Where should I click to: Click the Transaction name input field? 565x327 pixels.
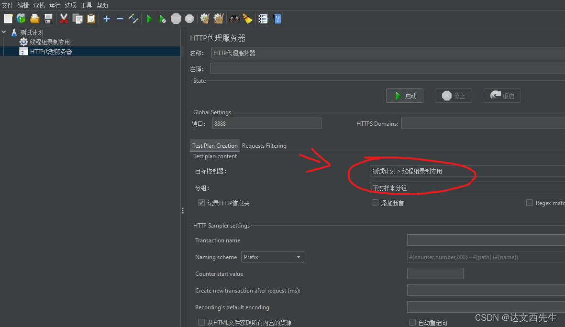[486, 240]
